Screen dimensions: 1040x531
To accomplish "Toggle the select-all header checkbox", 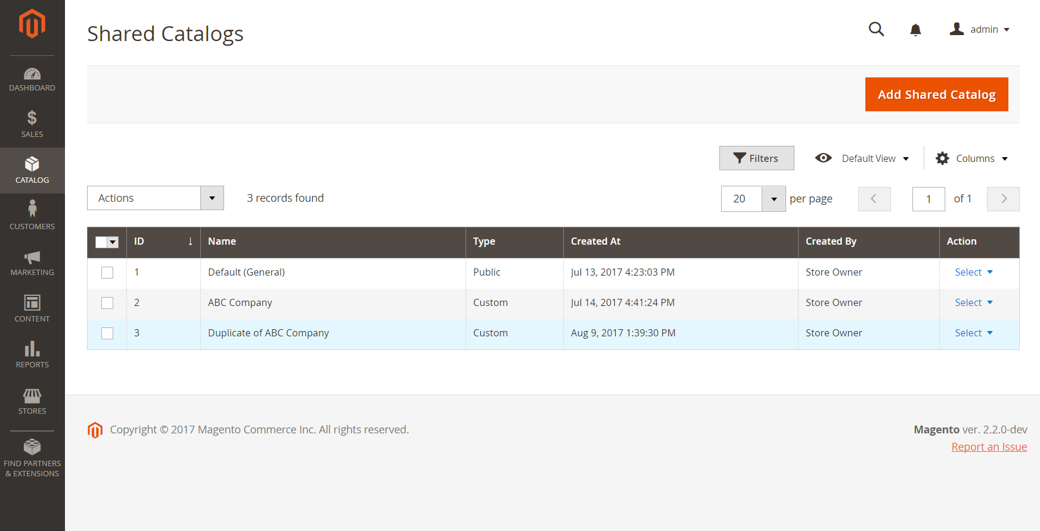I will pyautogui.click(x=101, y=242).
